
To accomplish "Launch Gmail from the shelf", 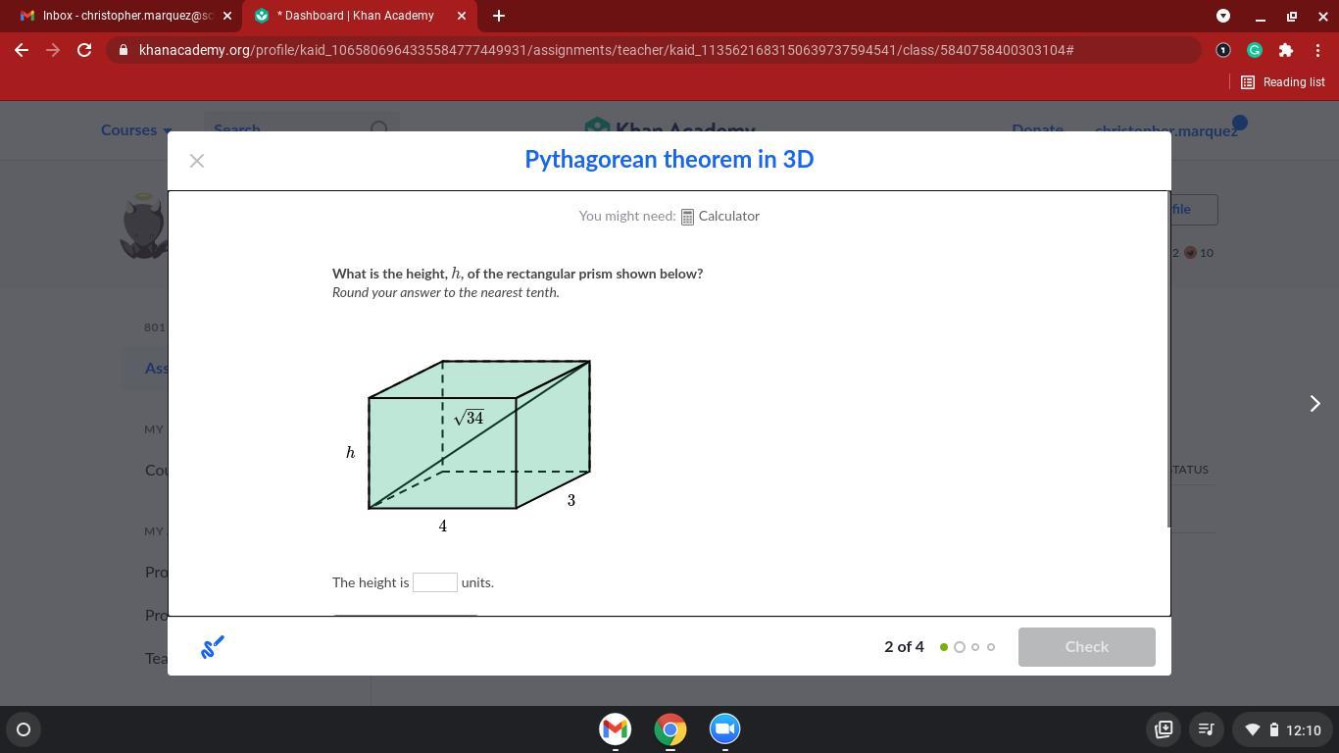I will point(616,729).
